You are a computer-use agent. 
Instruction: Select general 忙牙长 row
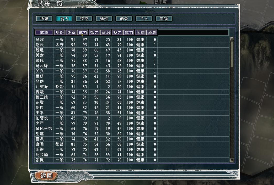tap(132, 118)
